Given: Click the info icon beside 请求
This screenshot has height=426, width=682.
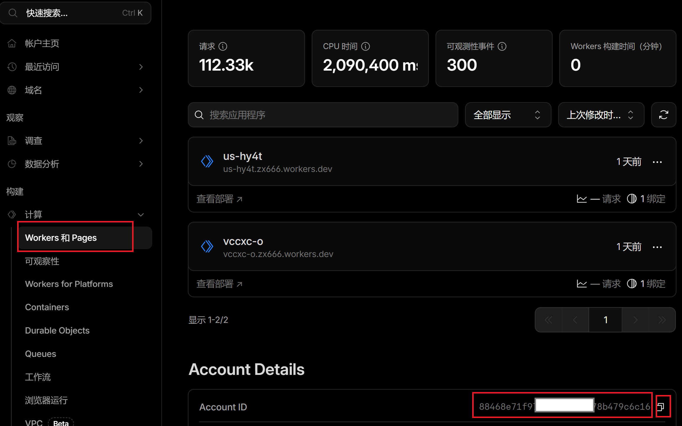Looking at the screenshot, I should (x=223, y=46).
